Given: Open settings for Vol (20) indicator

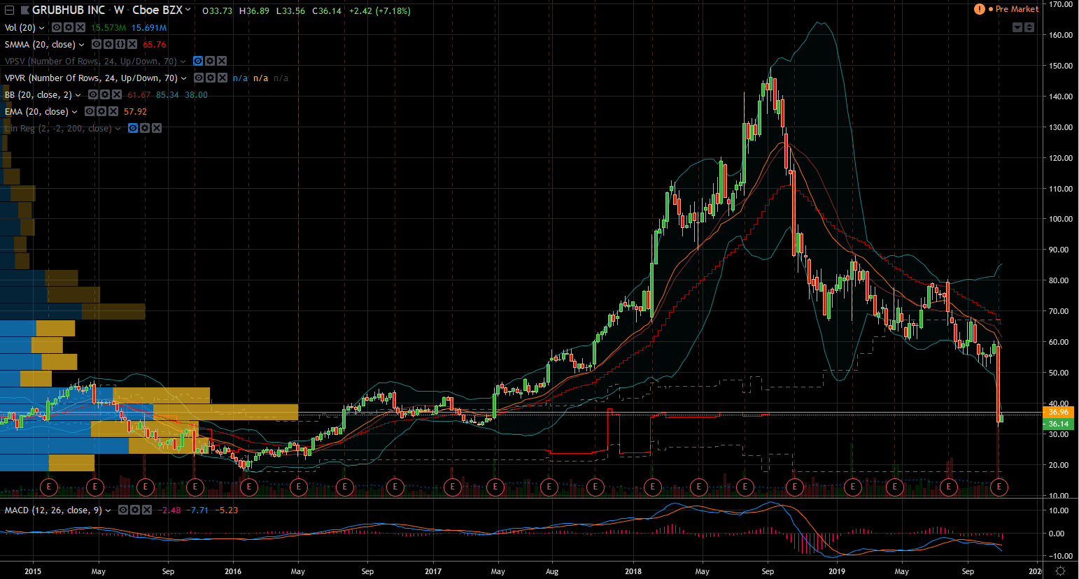Looking at the screenshot, I should [69, 27].
